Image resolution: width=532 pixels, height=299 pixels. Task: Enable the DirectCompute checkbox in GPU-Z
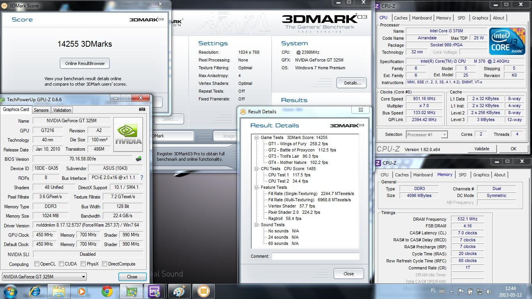pyautogui.click(x=104, y=264)
